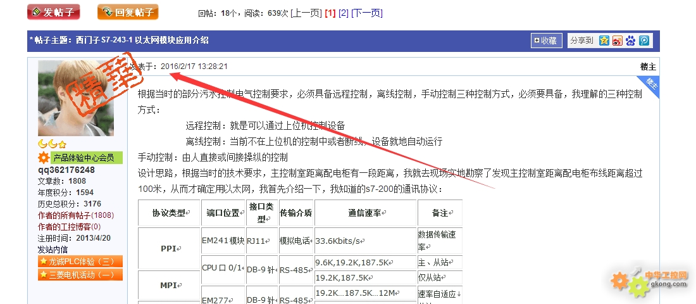Click the 分享到 label
696x304 pixels.
point(581,41)
